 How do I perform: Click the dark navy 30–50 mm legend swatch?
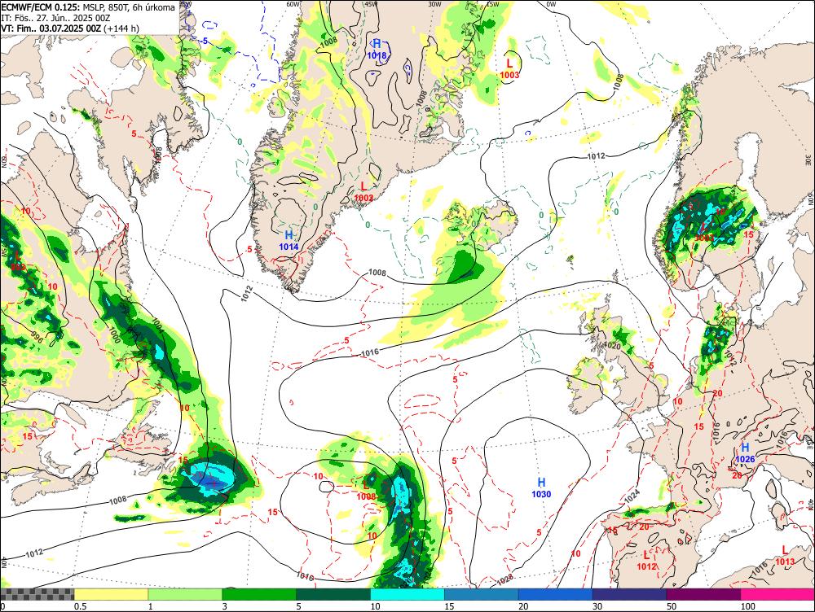(629, 594)
